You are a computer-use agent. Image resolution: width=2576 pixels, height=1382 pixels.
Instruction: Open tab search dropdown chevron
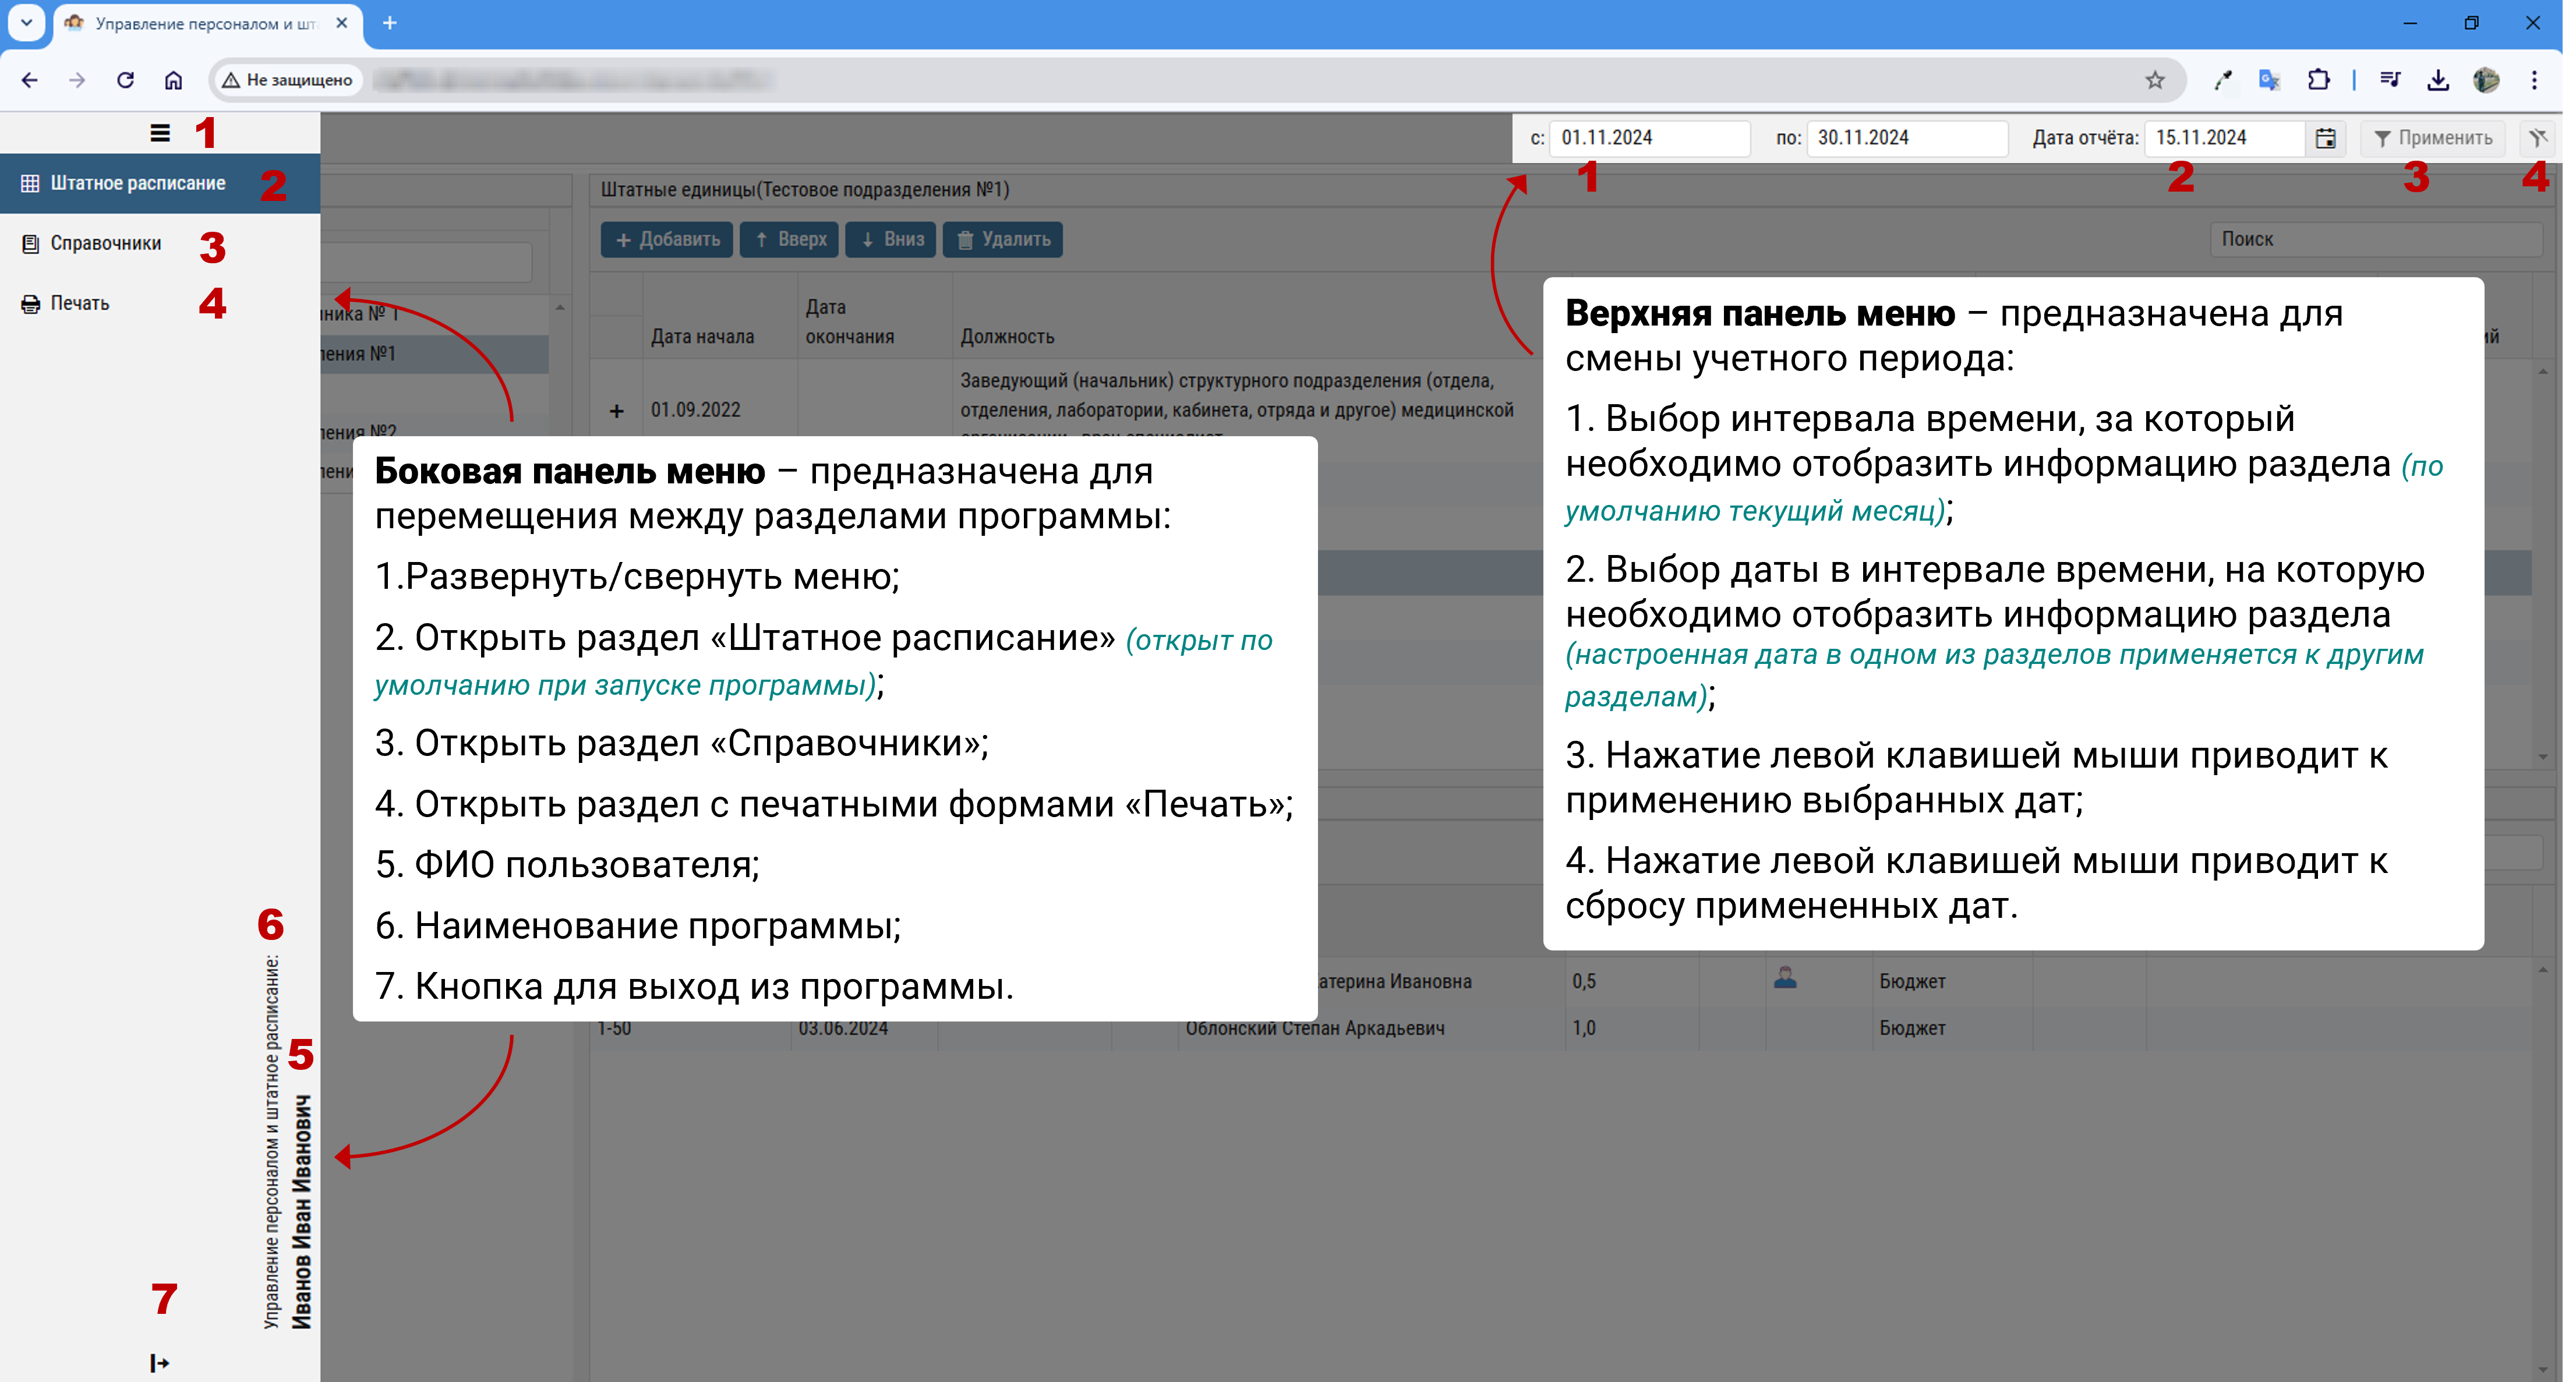pos(27,22)
